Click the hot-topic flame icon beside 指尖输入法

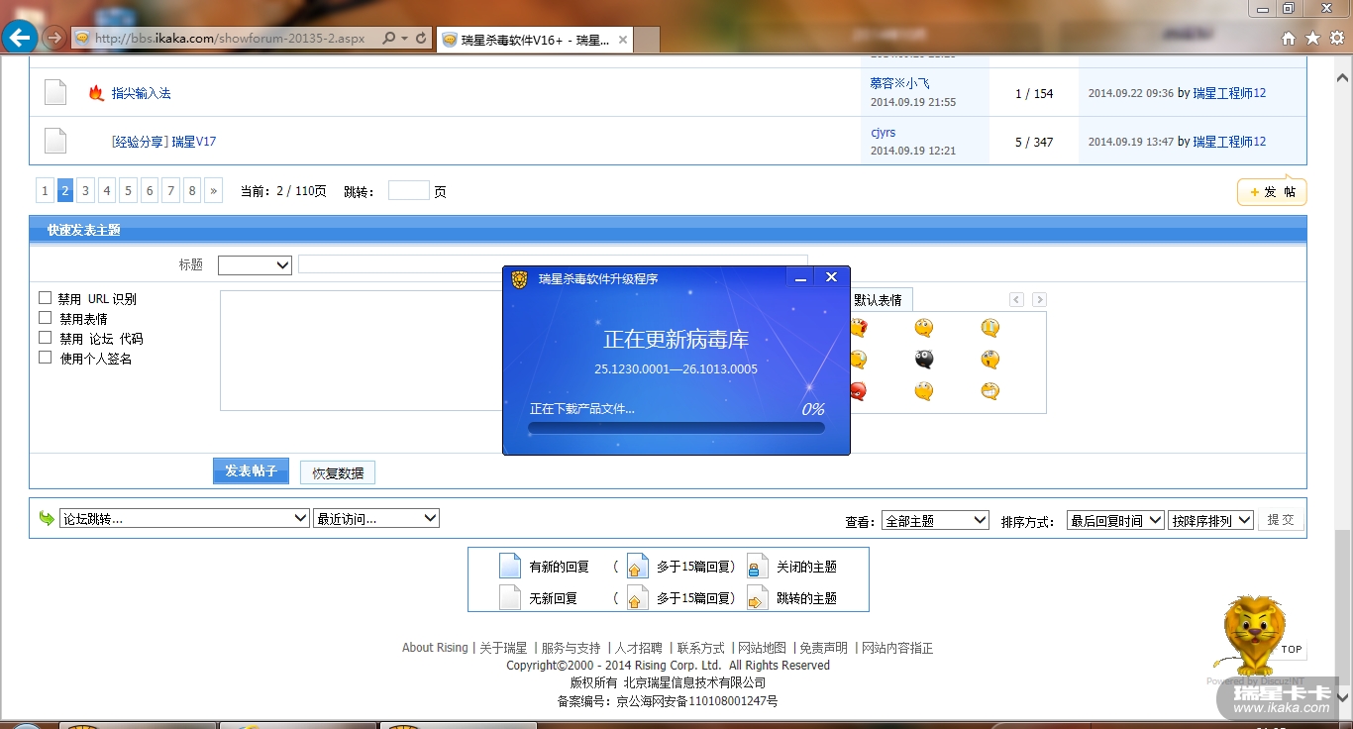pyautogui.click(x=96, y=93)
